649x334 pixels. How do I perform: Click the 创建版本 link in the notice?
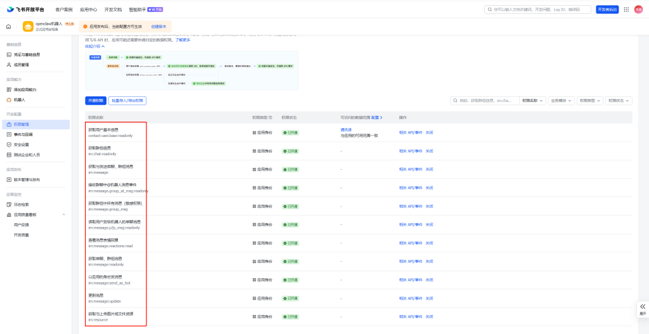pos(158,27)
